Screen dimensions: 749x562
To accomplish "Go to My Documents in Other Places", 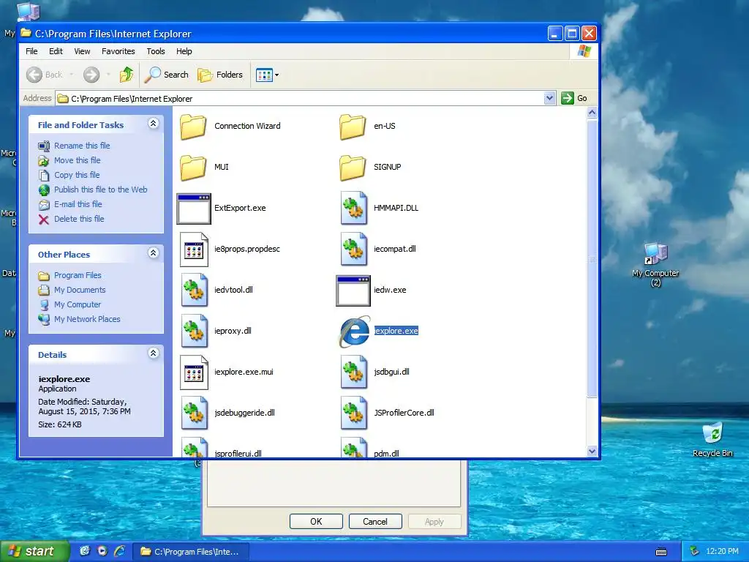I will 79,290.
